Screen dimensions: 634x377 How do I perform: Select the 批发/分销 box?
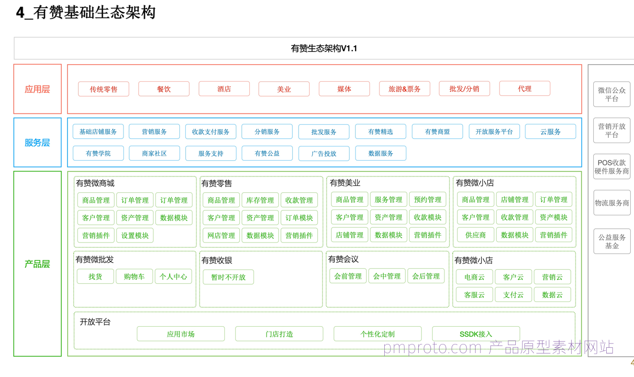464,89
